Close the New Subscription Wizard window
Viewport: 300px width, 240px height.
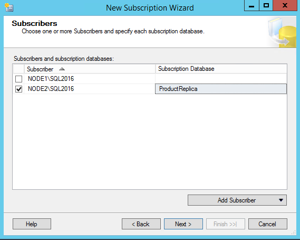pyautogui.click(x=285, y=6)
